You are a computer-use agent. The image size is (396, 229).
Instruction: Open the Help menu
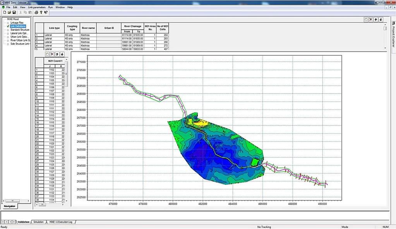70,7
